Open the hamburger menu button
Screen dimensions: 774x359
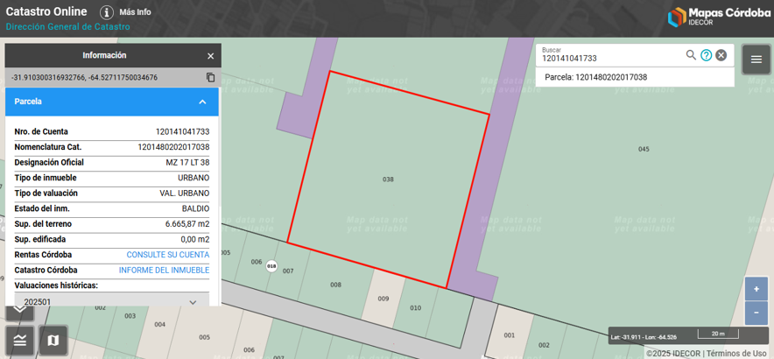pyautogui.click(x=756, y=60)
